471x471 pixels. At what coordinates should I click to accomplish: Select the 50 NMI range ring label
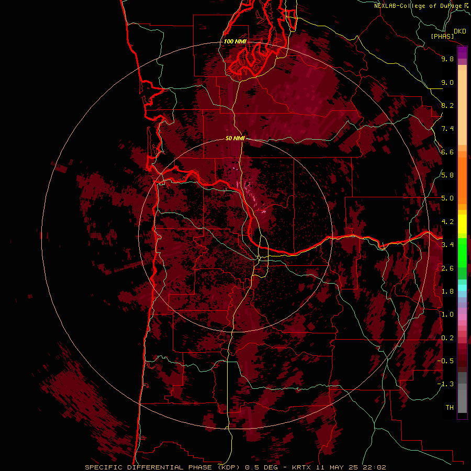point(235,138)
